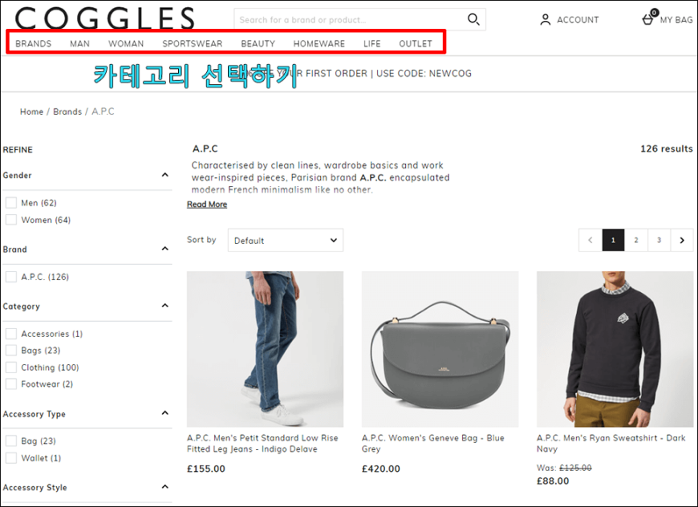Check the Footwear (2) filter

pyautogui.click(x=11, y=383)
